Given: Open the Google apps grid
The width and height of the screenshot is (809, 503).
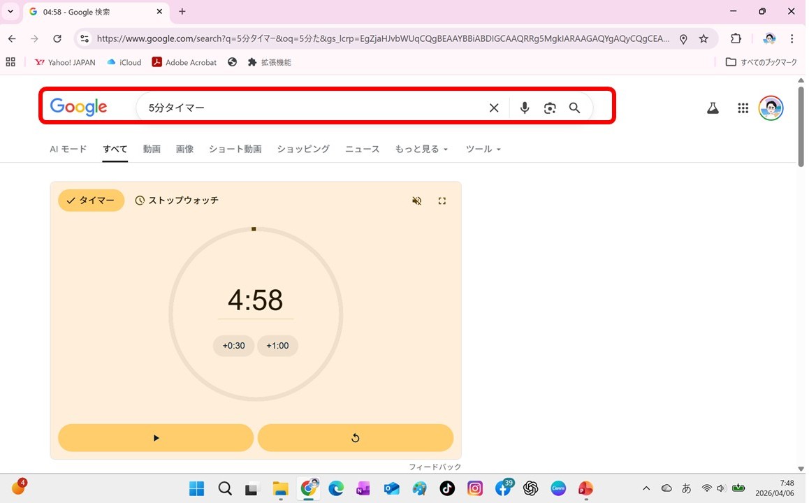Looking at the screenshot, I should [x=743, y=108].
